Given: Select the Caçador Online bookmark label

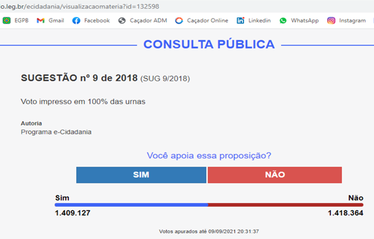Looking at the screenshot, I should coord(207,21).
